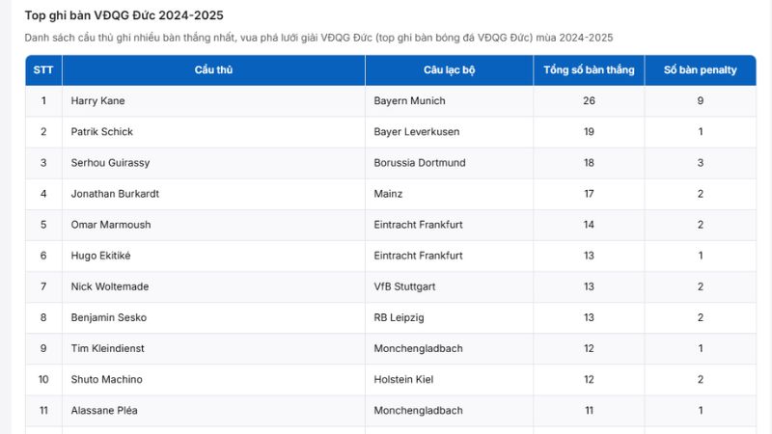
Task: Select player name Harry Kane
Action: [x=98, y=101]
